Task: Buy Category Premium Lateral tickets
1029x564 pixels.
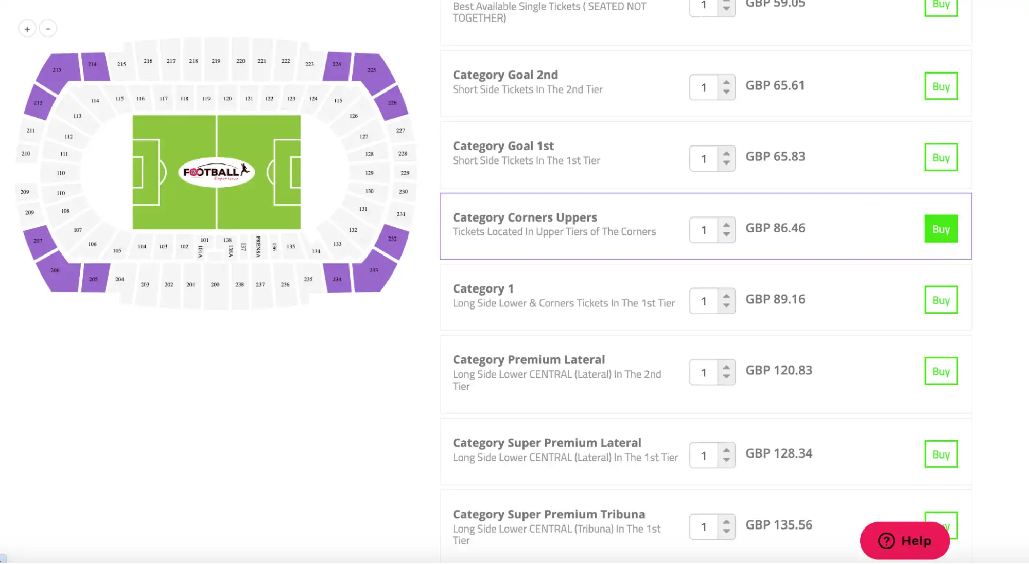Action: click(940, 371)
